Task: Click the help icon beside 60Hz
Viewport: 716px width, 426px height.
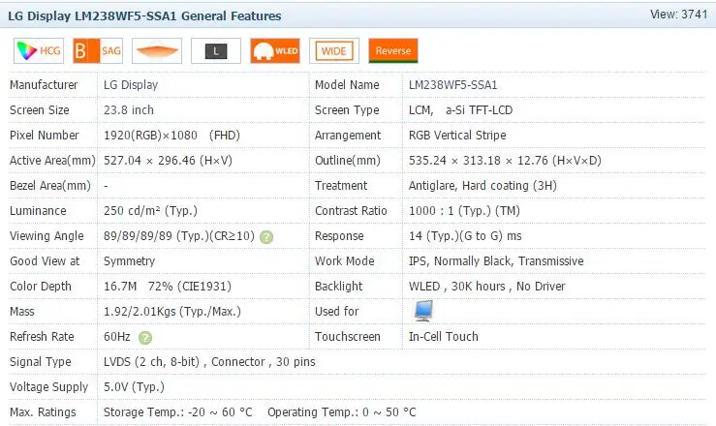Action: [145, 338]
